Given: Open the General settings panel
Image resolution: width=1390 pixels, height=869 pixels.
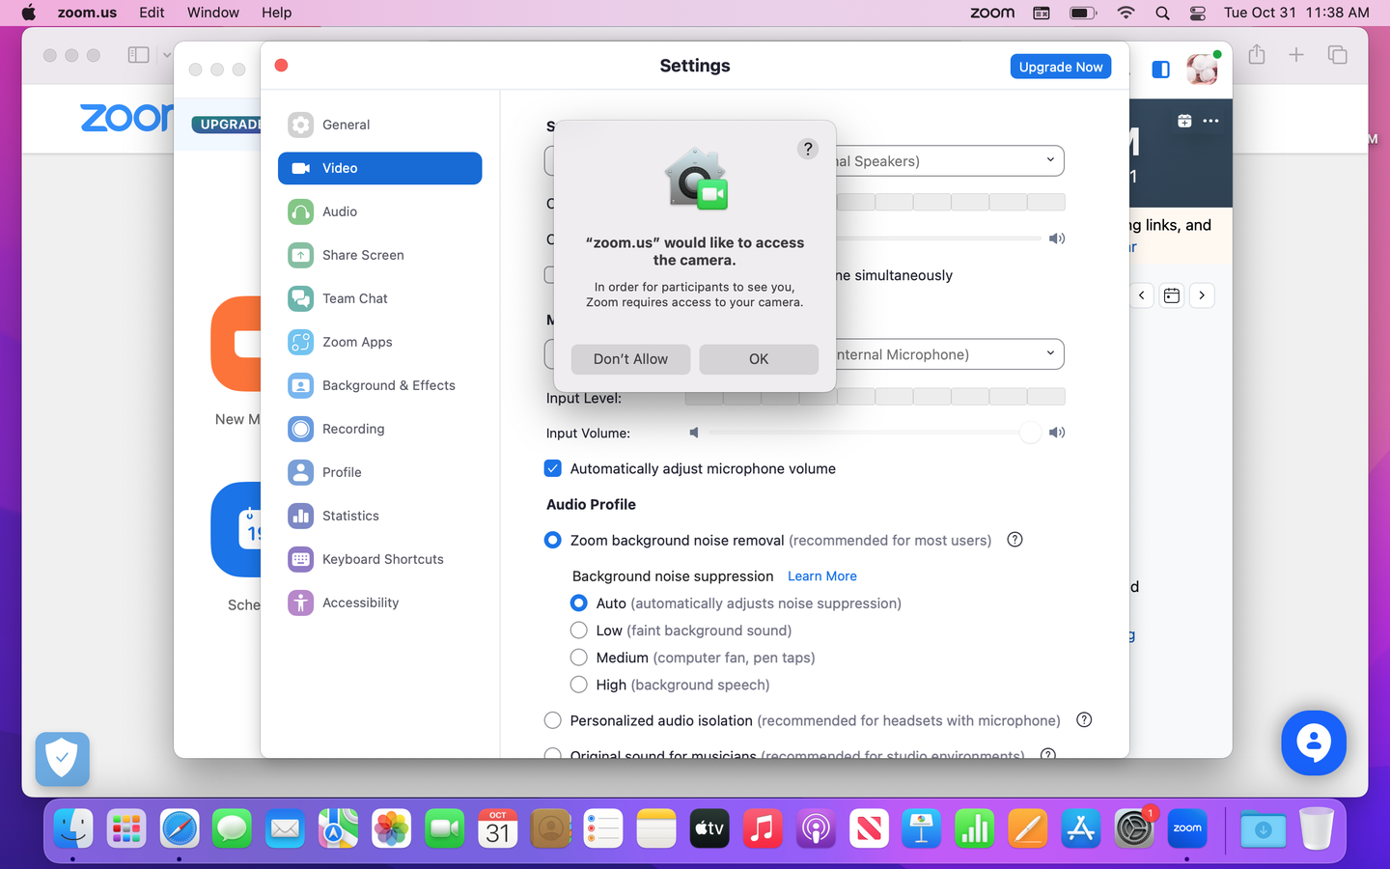Looking at the screenshot, I should pos(347,125).
